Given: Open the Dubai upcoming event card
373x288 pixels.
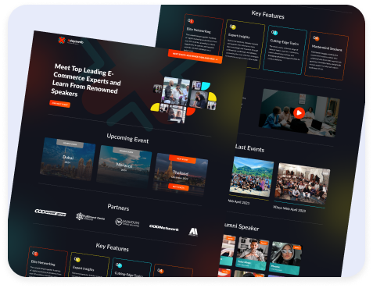Looking at the screenshot, I should pyautogui.click(x=68, y=159).
